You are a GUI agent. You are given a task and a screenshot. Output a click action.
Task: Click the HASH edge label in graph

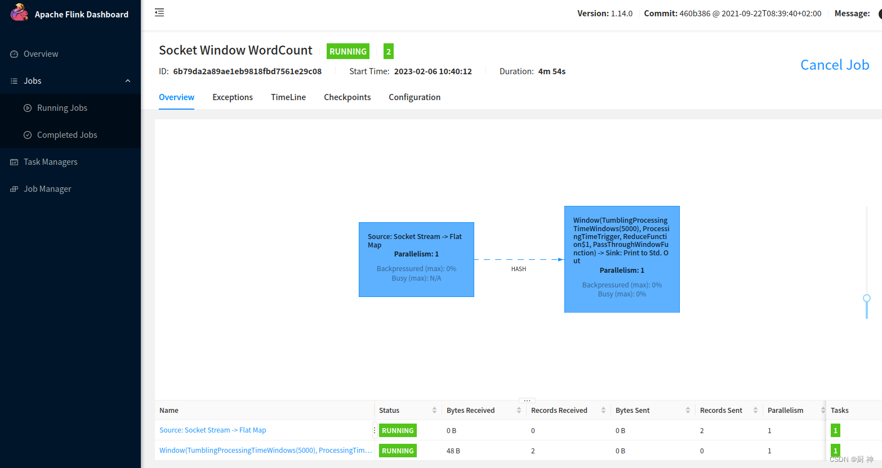coord(519,269)
